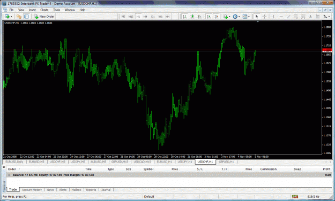Screen dimensions: 335x201
Task: Select the Fibonacci Retracement tool
Action: point(303,17)
